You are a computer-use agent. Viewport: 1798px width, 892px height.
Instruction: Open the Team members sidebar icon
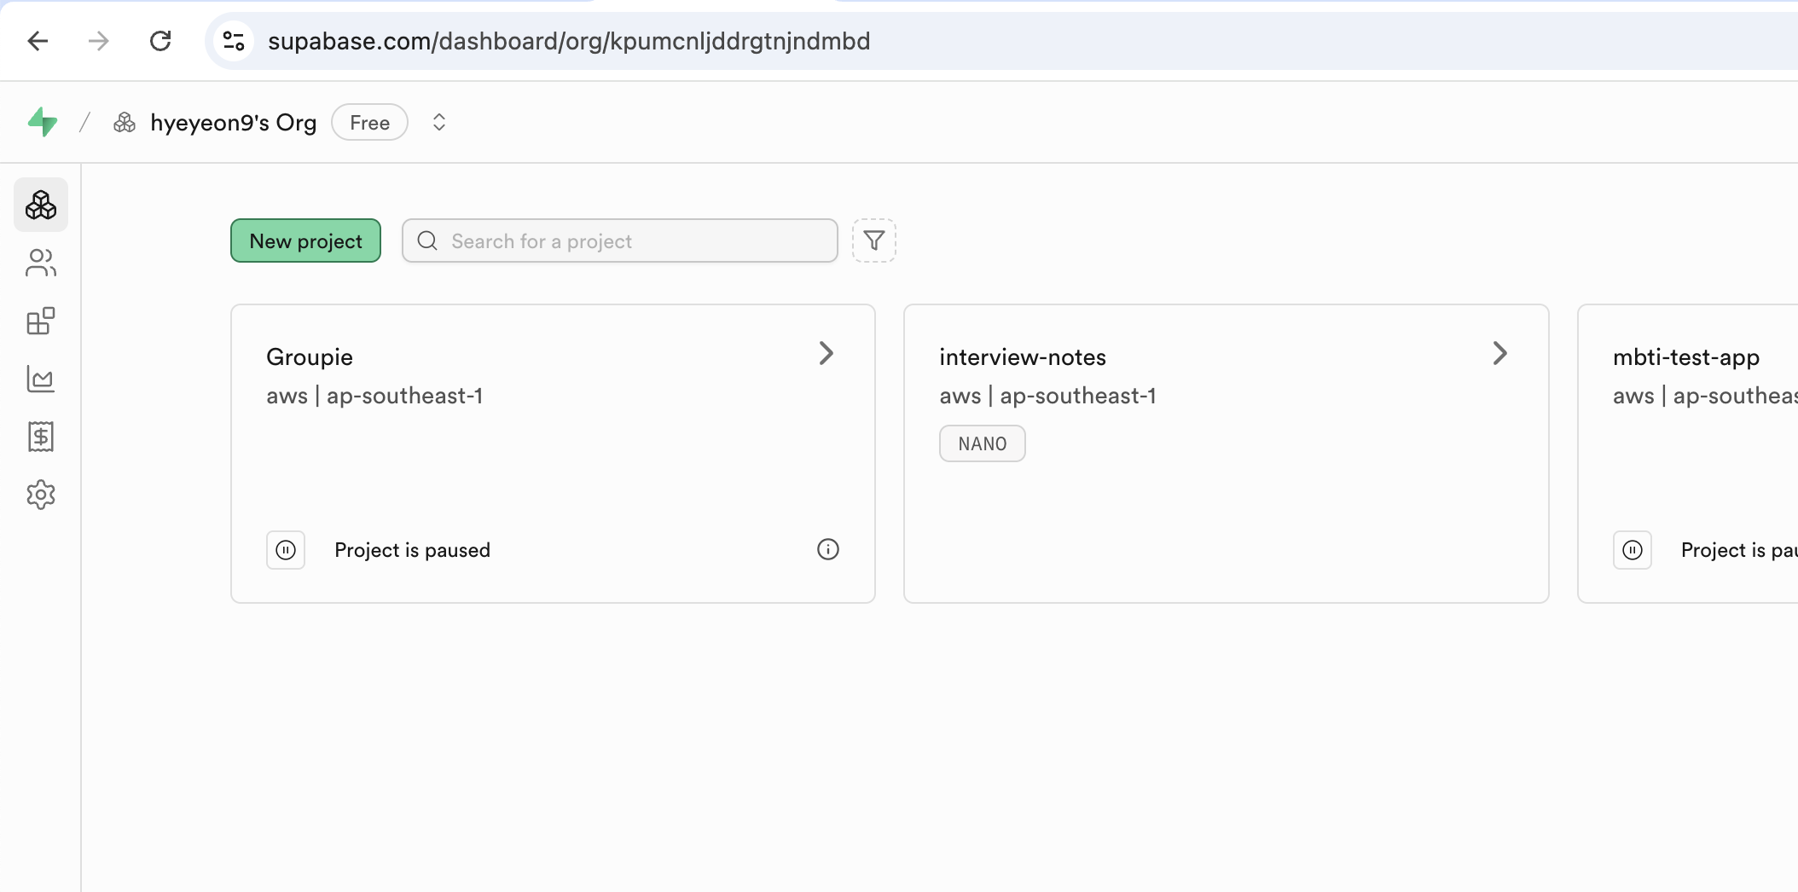(41, 263)
